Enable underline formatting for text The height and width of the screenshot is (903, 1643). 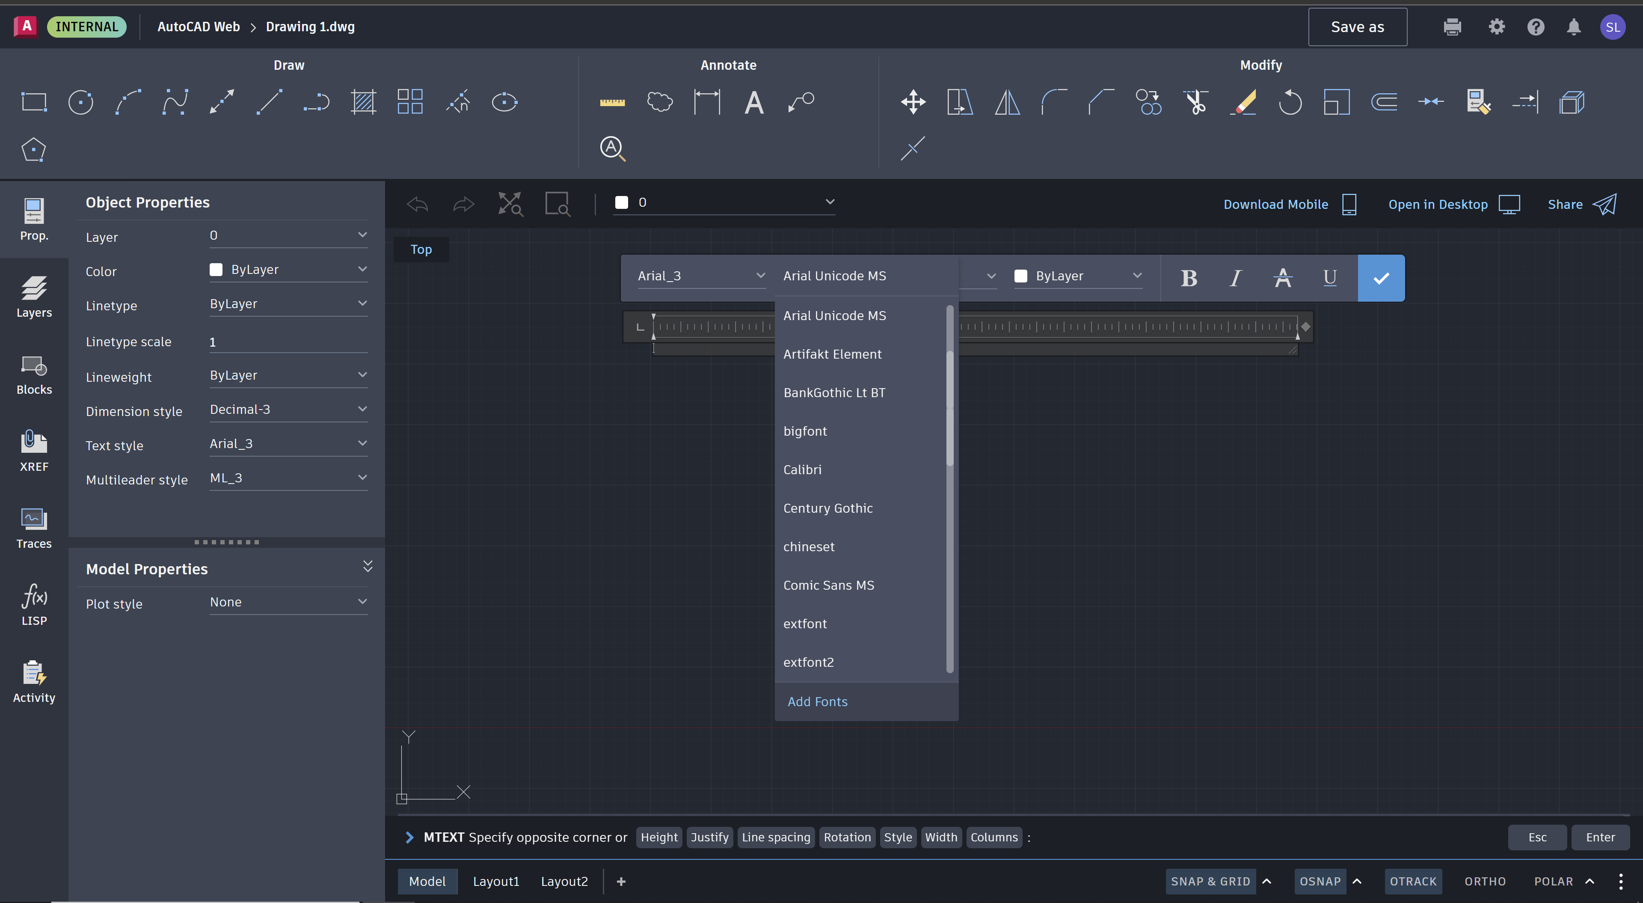click(x=1330, y=278)
